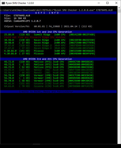The width and height of the screenshot is (121, 148).
Task: Maximize the Ryzen SMU Checker window
Action: pos(107,3)
